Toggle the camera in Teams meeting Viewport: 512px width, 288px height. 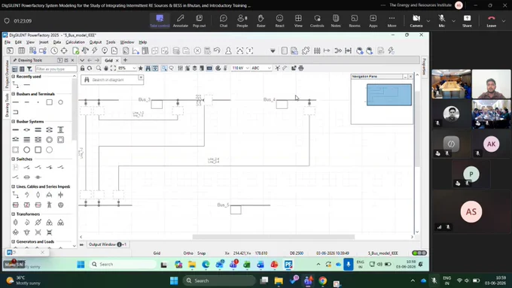tap(416, 21)
